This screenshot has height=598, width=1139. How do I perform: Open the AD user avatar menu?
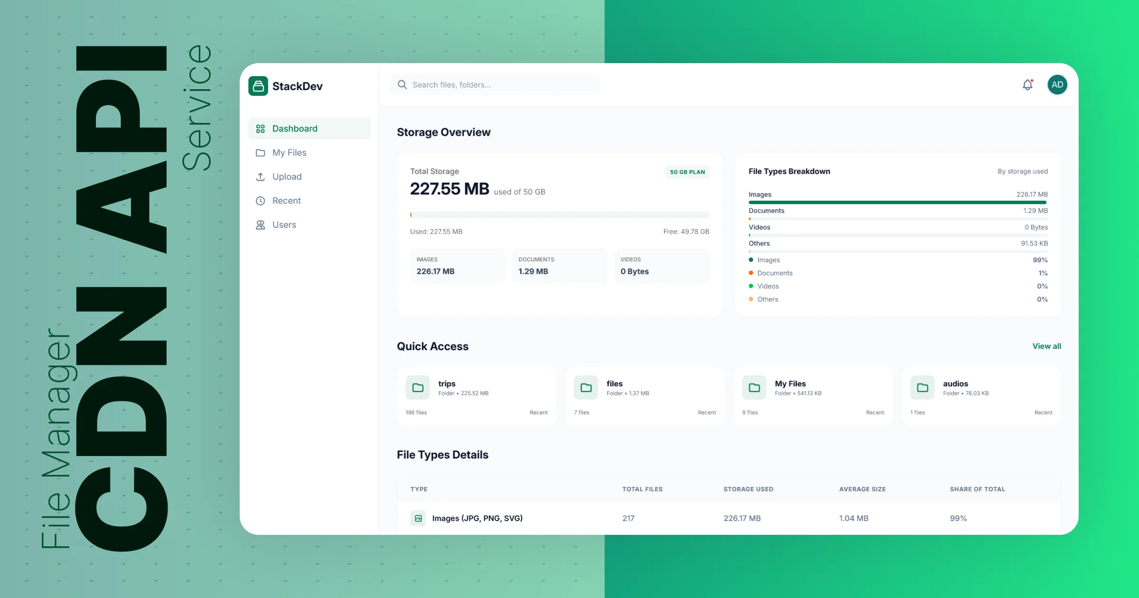click(1057, 85)
